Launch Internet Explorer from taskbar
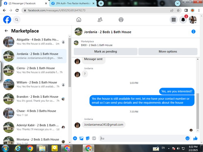The height and width of the screenshot is (152, 203). tap(18, 148)
